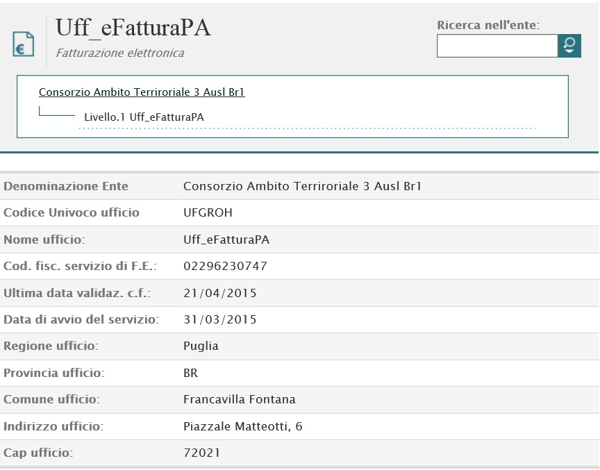Click the electronic invoice euro document icon
Screen dimensions: 600x470
pos(24,44)
